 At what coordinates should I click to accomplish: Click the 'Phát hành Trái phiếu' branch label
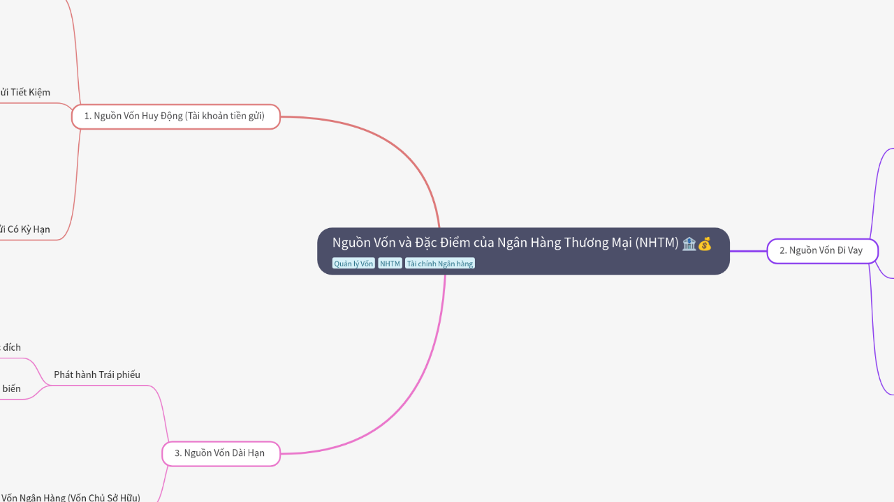[x=98, y=374]
